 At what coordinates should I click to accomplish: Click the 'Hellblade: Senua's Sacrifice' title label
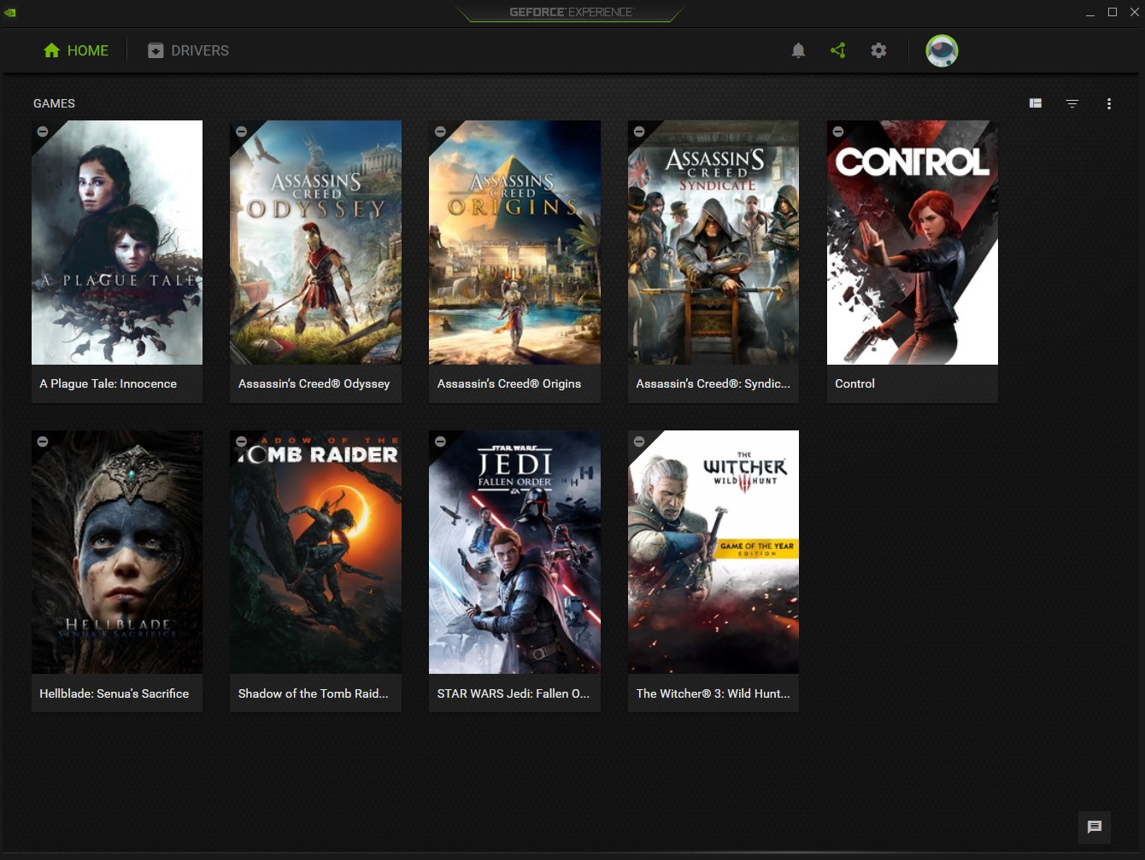pos(114,693)
